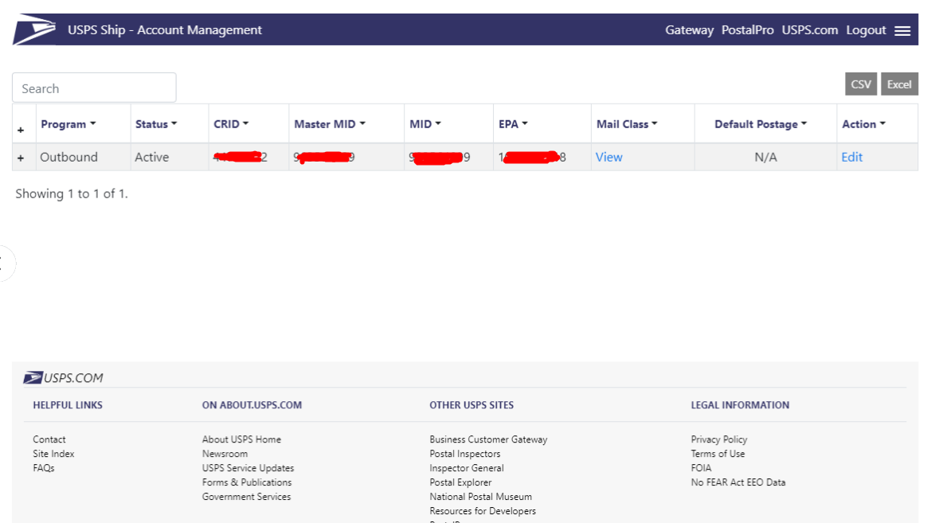
Task: Sort by Master MID column
Action: pos(330,124)
